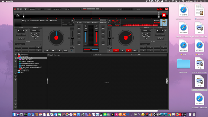Click deck A headphone cue (PFL) button
This screenshot has width=208, height=117.
click(x=86, y=45)
